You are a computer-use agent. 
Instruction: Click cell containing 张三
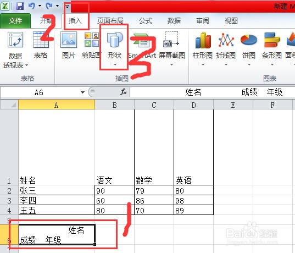click(57, 190)
